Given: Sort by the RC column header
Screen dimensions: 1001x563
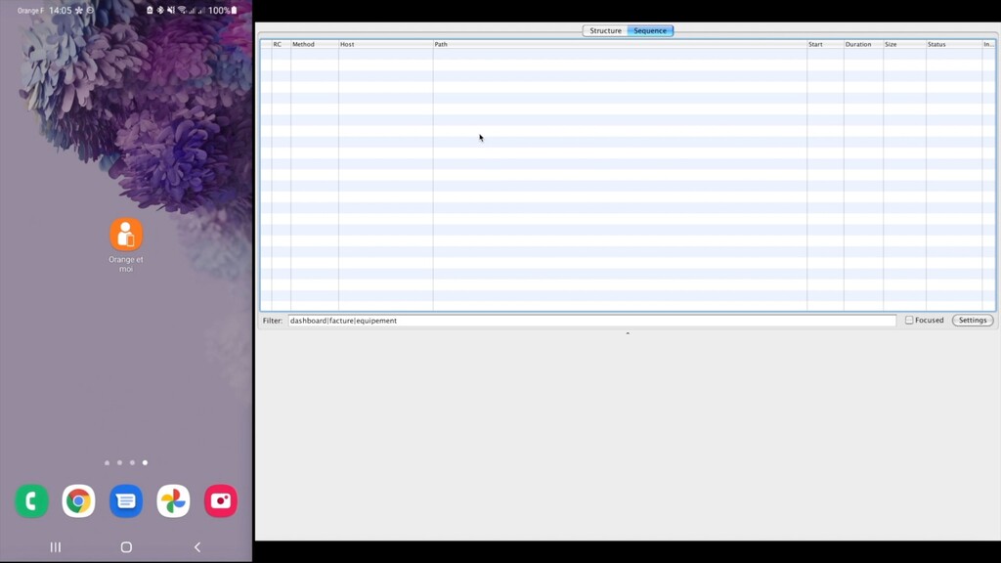Looking at the screenshot, I should coord(281,44).
